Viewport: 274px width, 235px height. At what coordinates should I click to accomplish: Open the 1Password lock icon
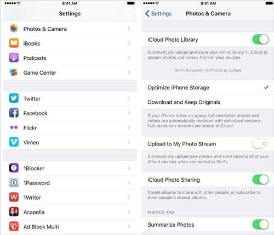click(x=14, y=182)
